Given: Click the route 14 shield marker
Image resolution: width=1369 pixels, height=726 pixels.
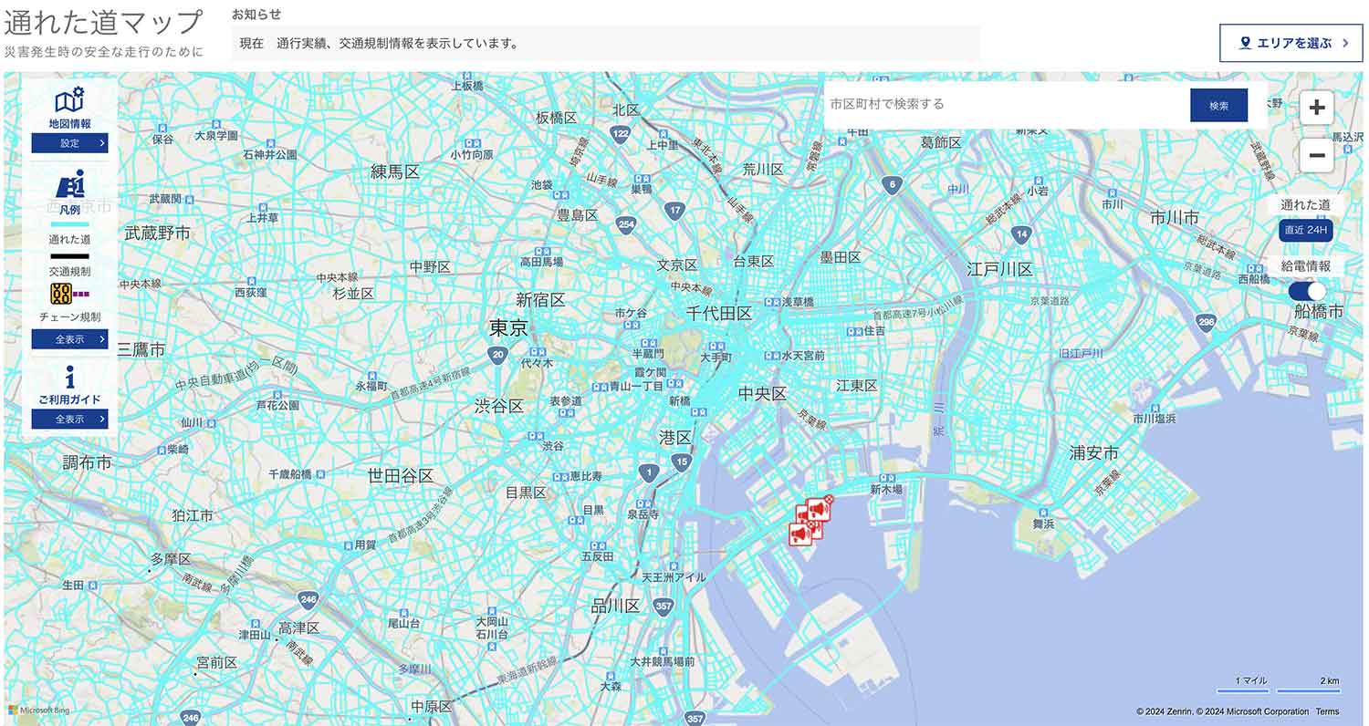Looking at the screenshot, I should point(1021,234).
